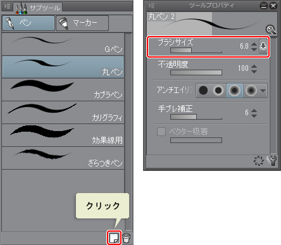281x245 pixels.
Task: Click the delete sub tool trash icon
Action: click(127, 238)
